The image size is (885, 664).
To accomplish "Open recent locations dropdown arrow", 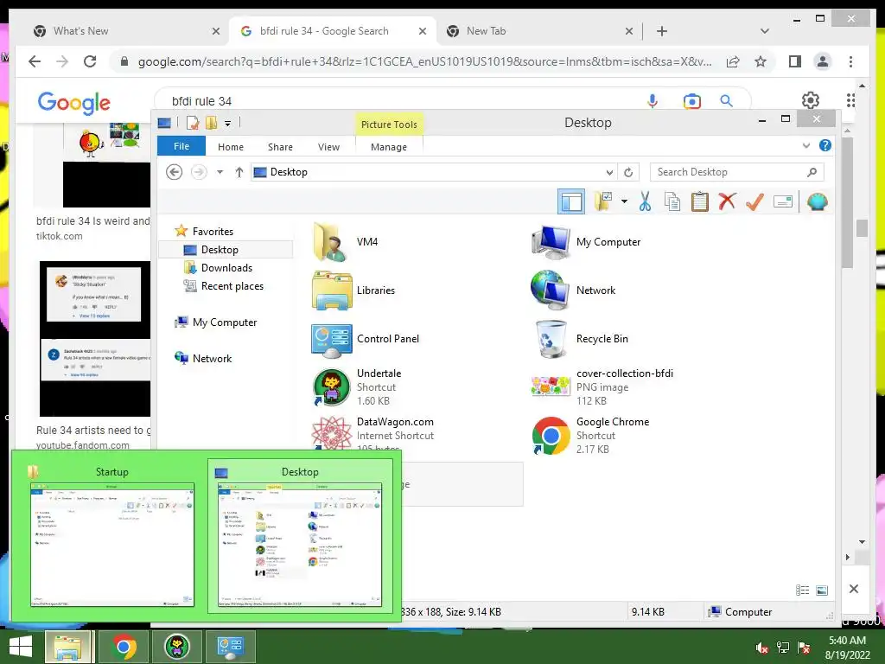I will pyautogui.click(x=220, y=172).
